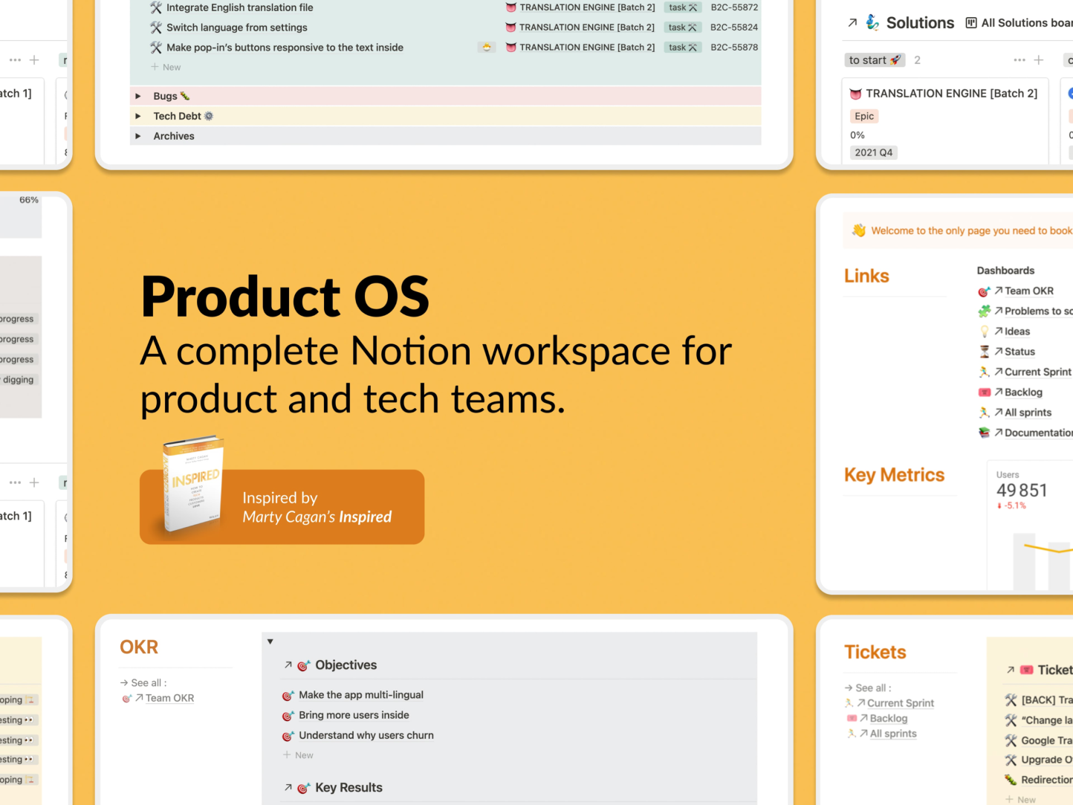Click the runner icon beside Current Sprint

click(x=985, y=372)
